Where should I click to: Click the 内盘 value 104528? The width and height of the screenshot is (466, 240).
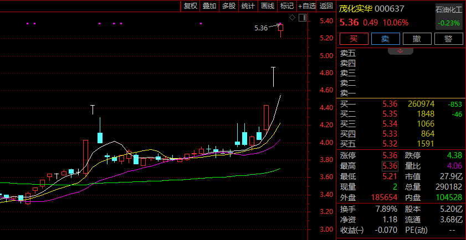point(449,197)
